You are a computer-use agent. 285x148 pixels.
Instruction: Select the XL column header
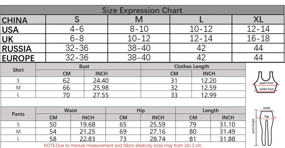[258, 19]
